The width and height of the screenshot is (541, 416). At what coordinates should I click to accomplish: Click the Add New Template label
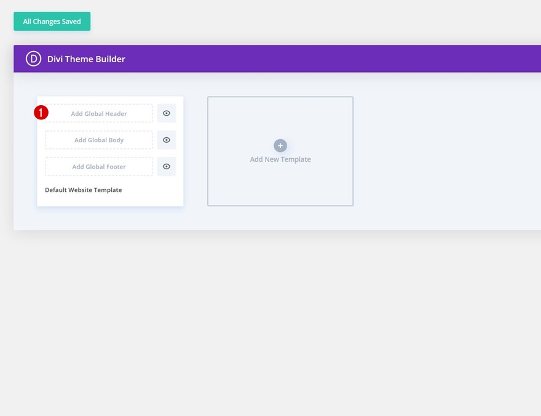click(280, 159)
